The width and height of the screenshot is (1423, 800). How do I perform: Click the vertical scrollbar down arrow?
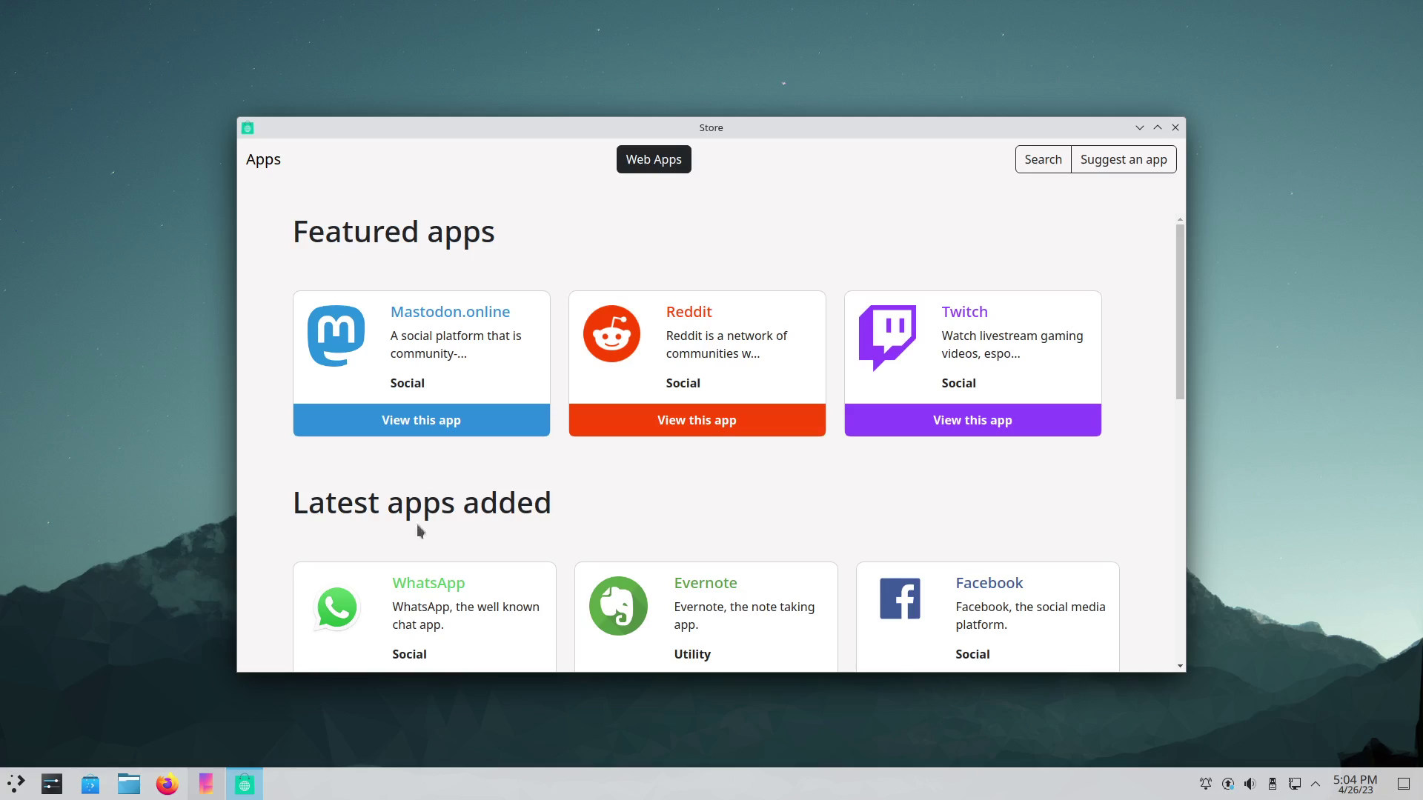(1180, 666)
